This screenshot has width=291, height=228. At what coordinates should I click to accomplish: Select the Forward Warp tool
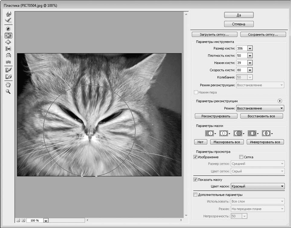[x=8, y=14]
